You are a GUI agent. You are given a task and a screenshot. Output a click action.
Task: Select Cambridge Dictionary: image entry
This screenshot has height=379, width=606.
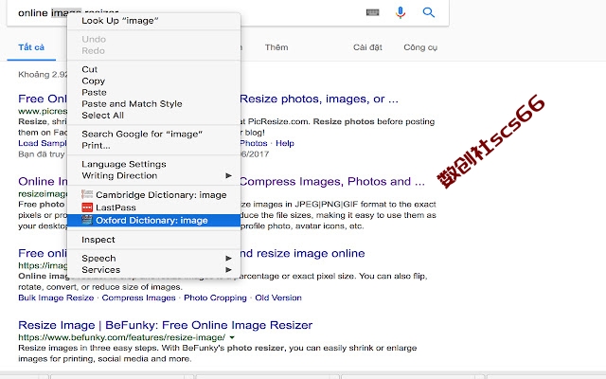point(153,194)
